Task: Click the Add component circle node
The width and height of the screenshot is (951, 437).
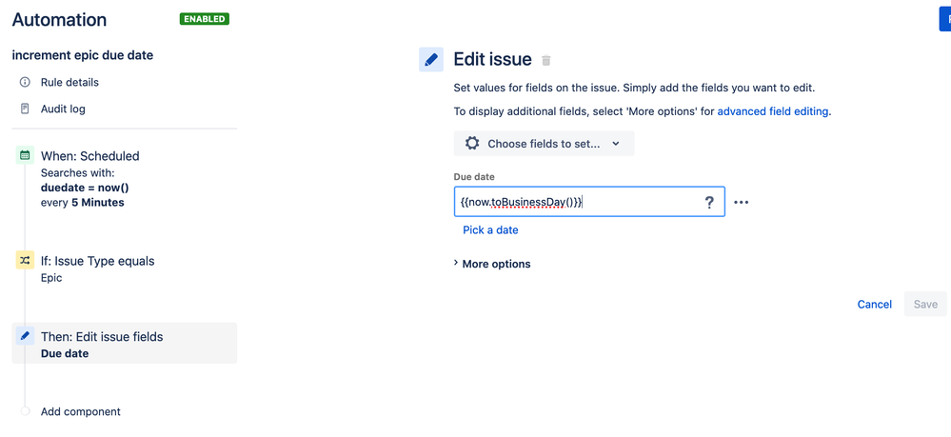Action: 25,411
